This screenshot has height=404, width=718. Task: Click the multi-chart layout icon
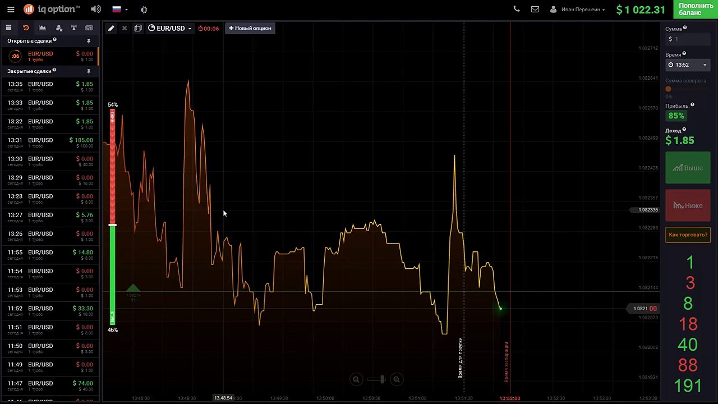point(138,28)
